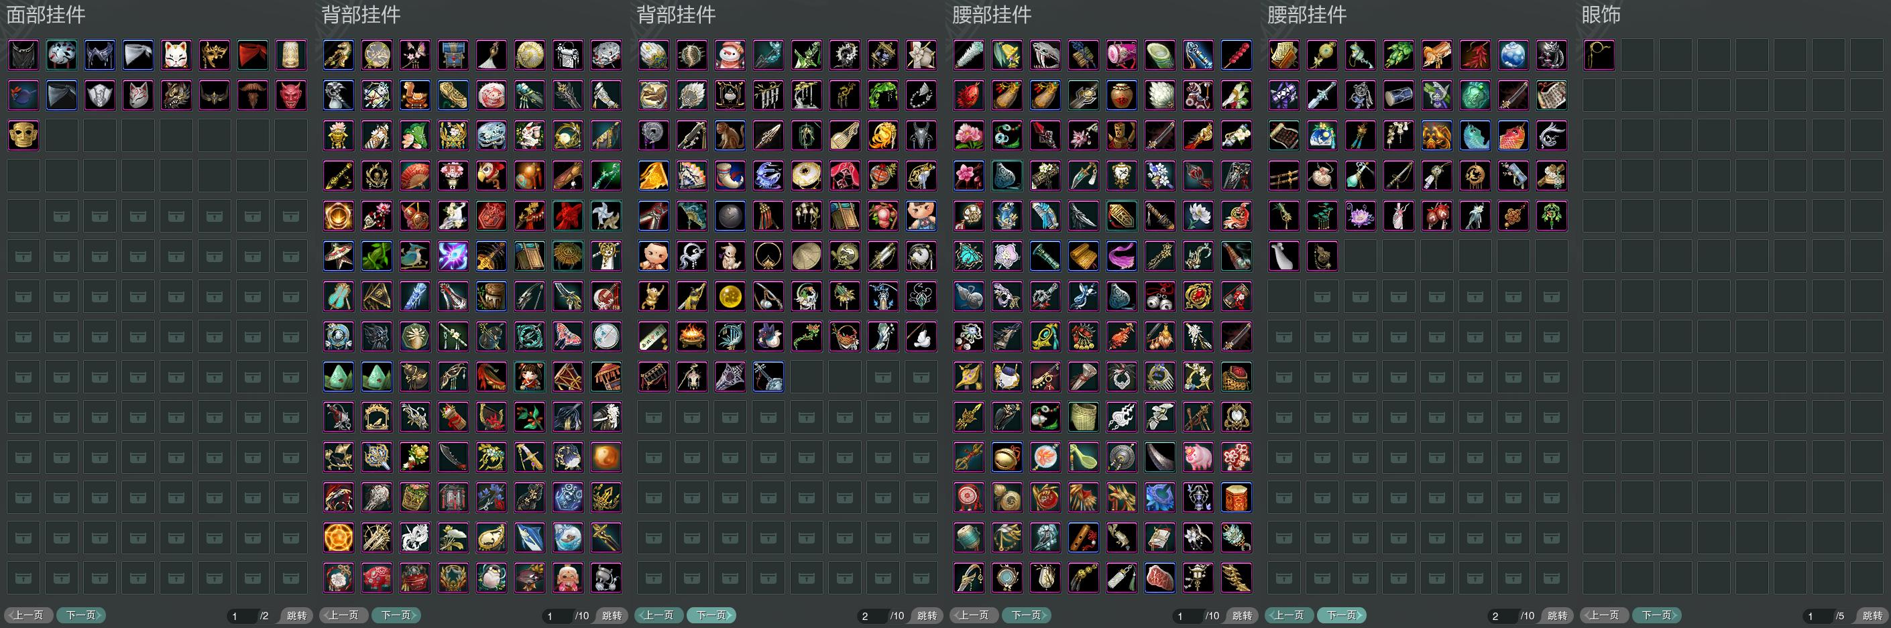Click first locked slot in 面部挂件 grid
Viewport: 1891px width, 628px height.
(x=62, y=216)
